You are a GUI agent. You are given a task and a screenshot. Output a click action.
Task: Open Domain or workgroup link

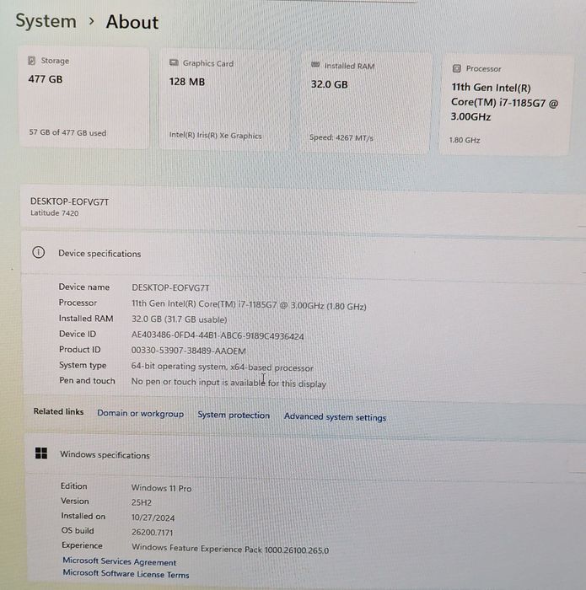click(140, 413)
